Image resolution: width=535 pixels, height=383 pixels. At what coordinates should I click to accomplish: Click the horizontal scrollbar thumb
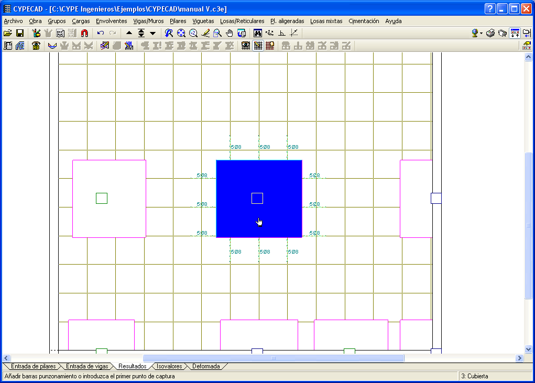pyautogui.click(x=274, y=358)
